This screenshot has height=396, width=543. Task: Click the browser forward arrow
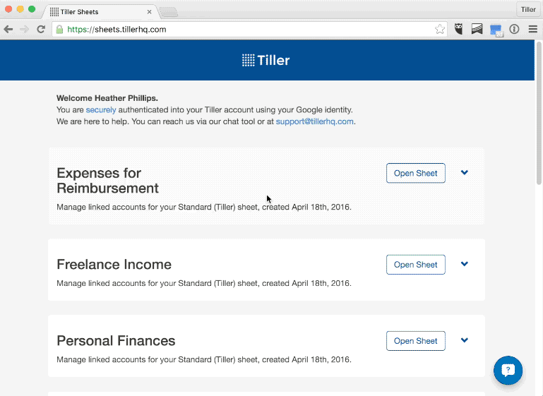pyautogui.click(x=24, y=30)
